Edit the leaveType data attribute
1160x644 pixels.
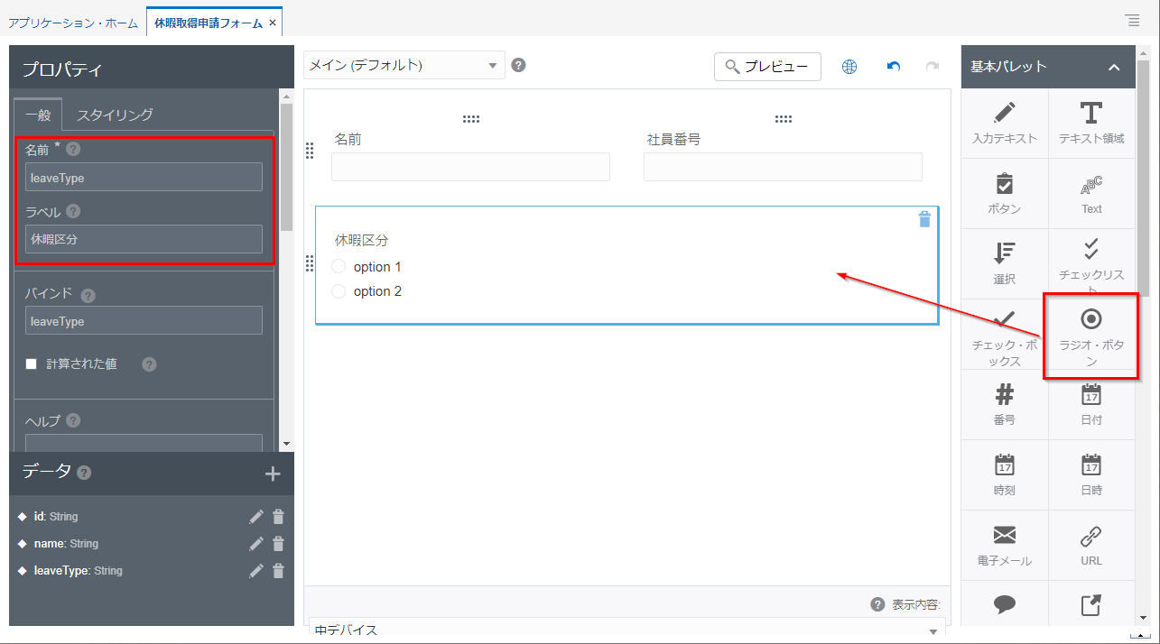[256, 571]
